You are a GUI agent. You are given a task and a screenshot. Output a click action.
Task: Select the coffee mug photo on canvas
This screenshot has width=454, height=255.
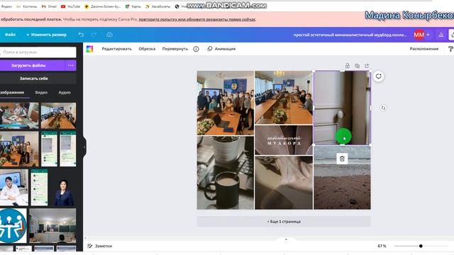tap(226, 173)
